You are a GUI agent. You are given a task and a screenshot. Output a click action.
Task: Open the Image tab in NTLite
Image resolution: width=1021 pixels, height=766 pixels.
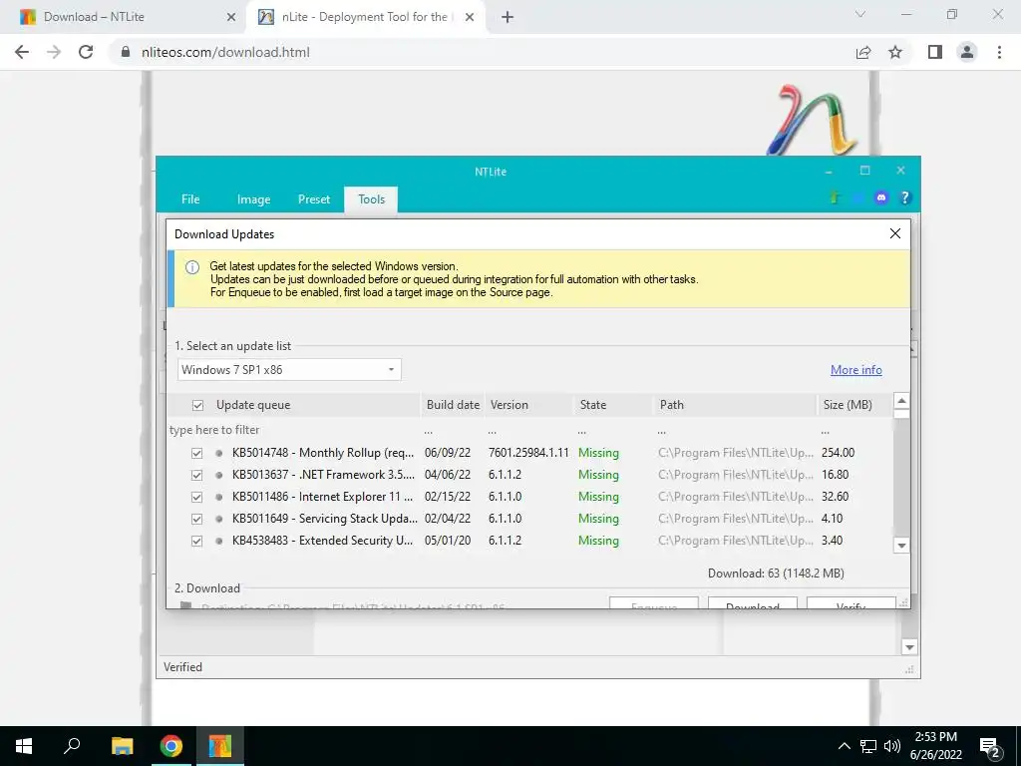(x=253, y=199)
